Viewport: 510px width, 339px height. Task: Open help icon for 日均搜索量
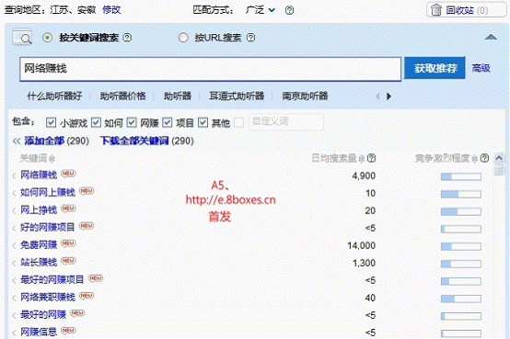coord(371,158)
